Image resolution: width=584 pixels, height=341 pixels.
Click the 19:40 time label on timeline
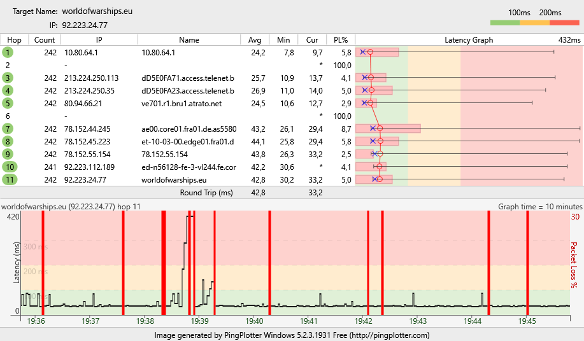254,321
